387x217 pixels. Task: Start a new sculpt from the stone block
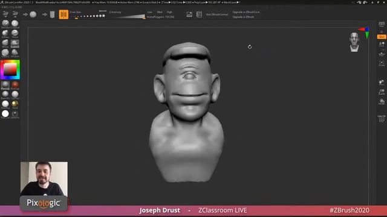point(52,14)
